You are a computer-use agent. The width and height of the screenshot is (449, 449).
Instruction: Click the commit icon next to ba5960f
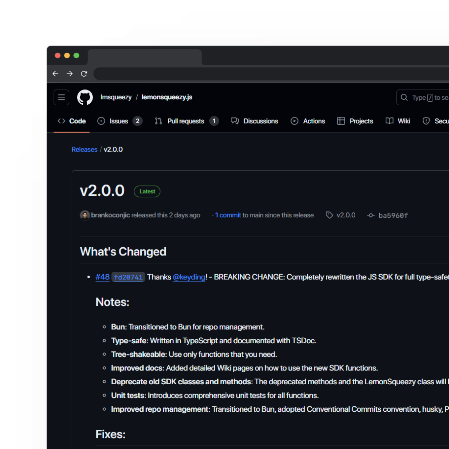(x=371, y=215)
